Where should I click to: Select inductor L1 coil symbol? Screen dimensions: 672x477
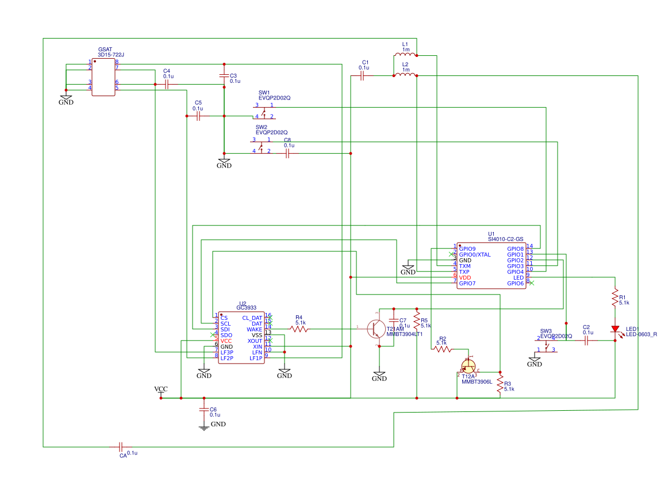coord(405,54)
